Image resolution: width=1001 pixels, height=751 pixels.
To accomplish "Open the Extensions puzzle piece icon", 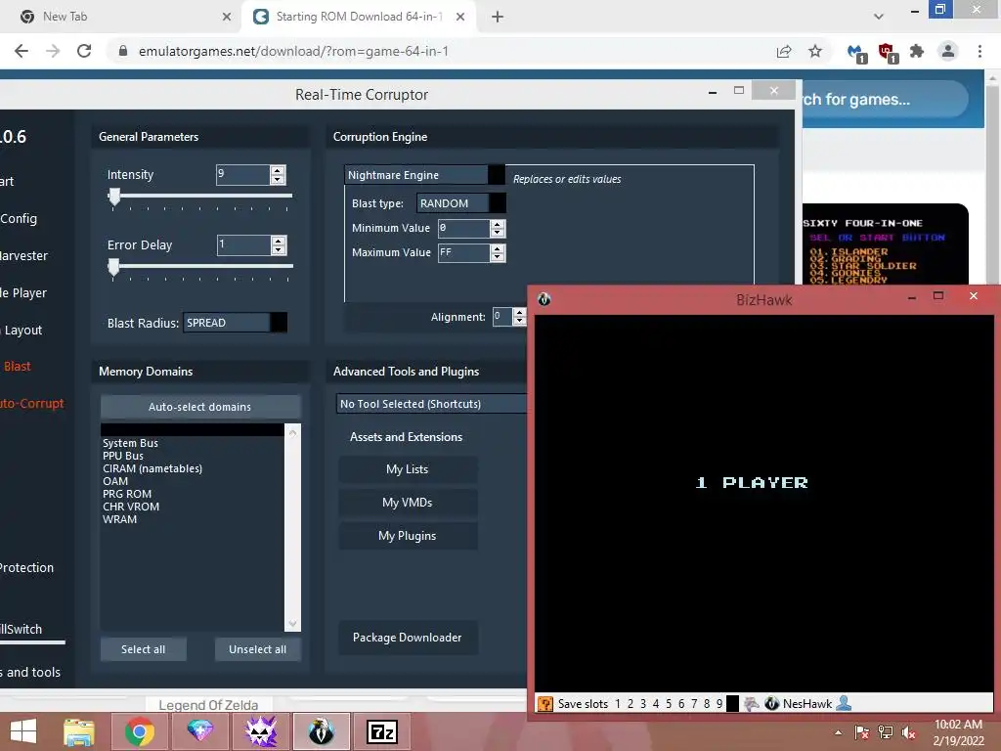I will pos(917,51).
